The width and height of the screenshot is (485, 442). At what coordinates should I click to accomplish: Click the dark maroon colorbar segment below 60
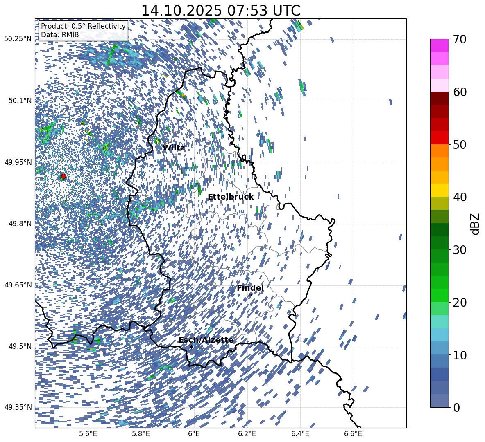pos(440,98)
